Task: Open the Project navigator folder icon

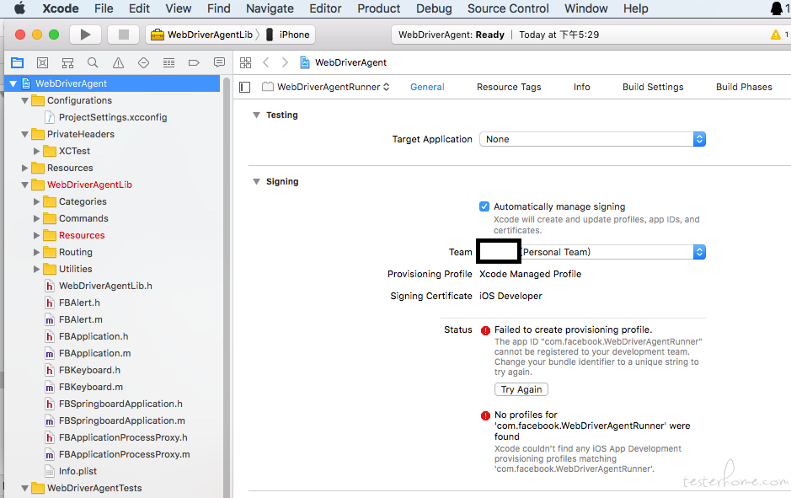Action: click(x=17, y=63)
